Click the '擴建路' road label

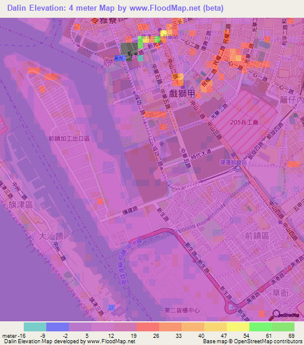tap(130, 210)
